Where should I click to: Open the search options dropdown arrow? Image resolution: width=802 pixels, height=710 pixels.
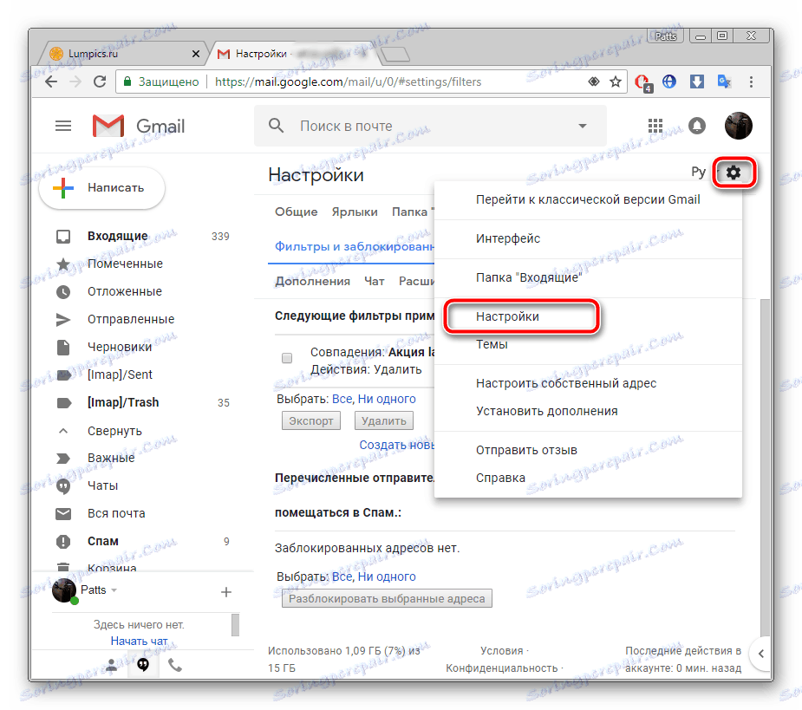click(583, 126)
